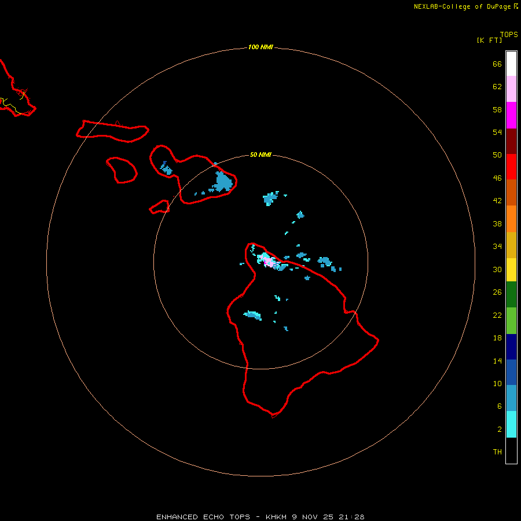This screenshot has height=521, width=521.
Task: Click the '100 NMI' range ring label
Action: tap(260, 47)
